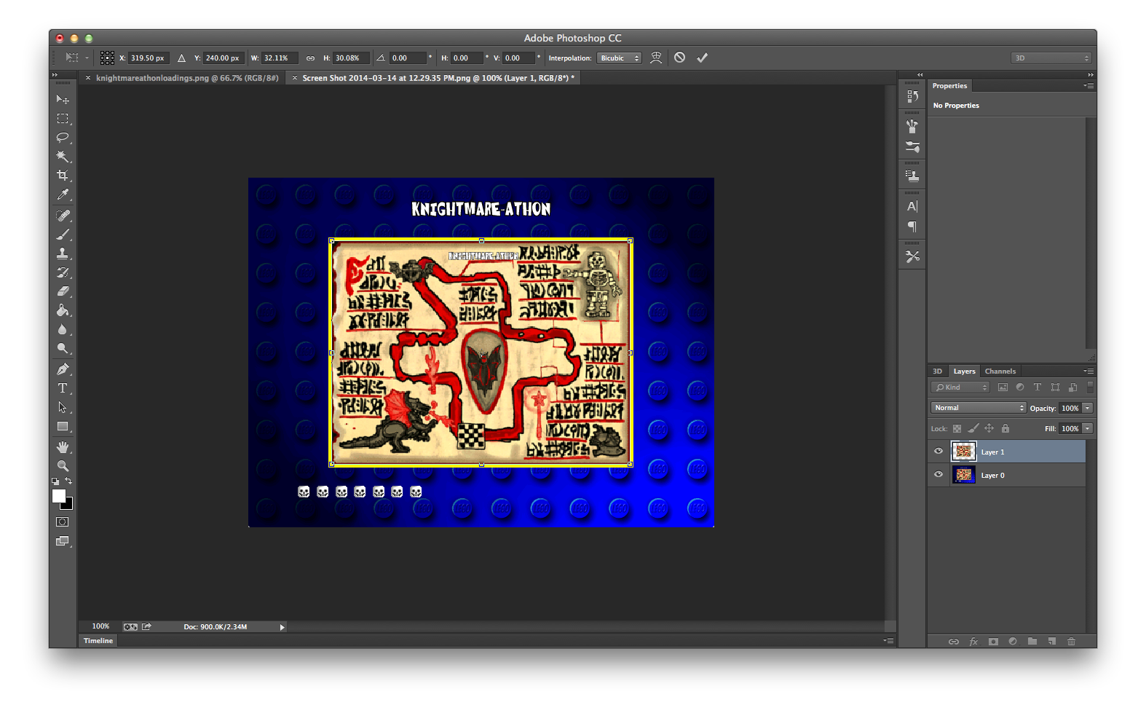Select the Zoom tool
The image size is (1146, 713).
(x=63, y=466)
